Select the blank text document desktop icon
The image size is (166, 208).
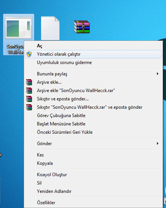(50, 28)
